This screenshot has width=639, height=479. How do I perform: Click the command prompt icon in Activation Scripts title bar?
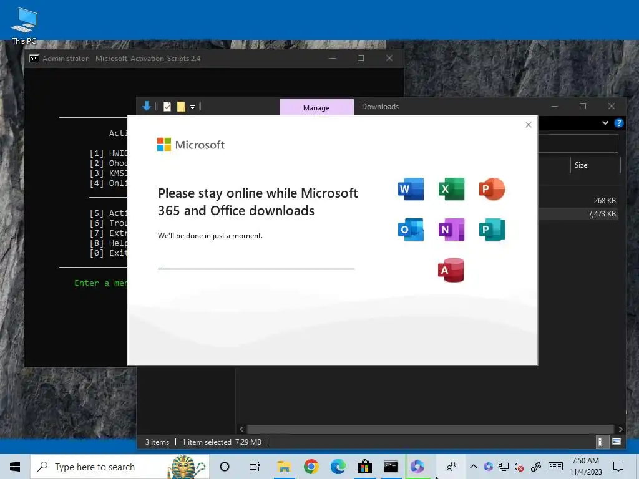tap(34, 58)
